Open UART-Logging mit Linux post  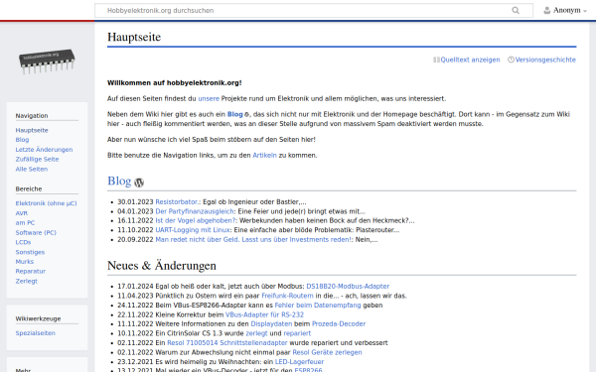coord(193,230)
